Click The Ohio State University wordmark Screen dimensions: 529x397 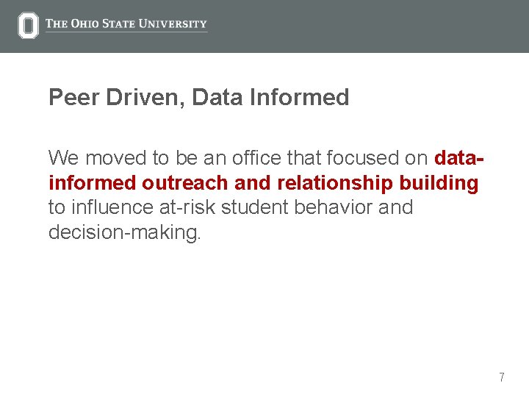[126, 24]
